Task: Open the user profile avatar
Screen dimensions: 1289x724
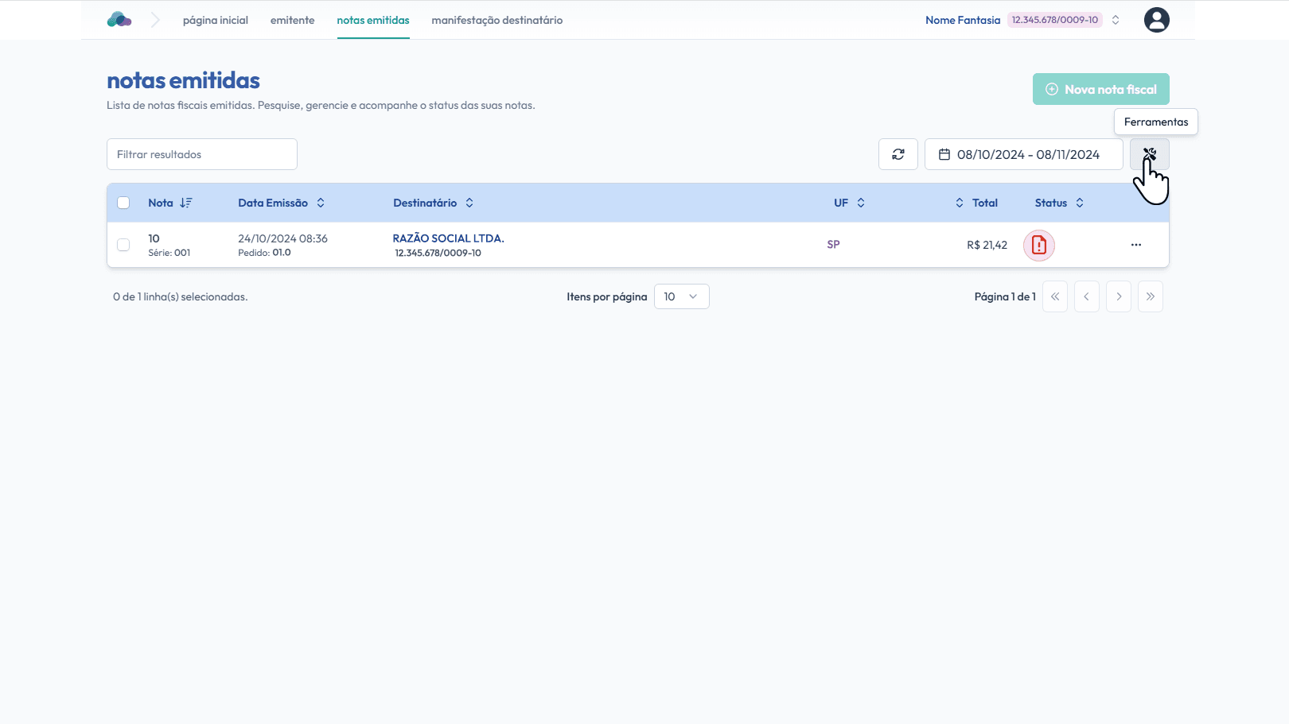Action: 1156,20
